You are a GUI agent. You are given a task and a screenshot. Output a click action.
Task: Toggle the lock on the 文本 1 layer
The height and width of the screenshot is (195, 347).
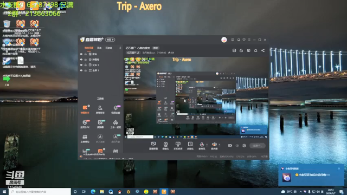pyautogui.click(x=86, y=65)
